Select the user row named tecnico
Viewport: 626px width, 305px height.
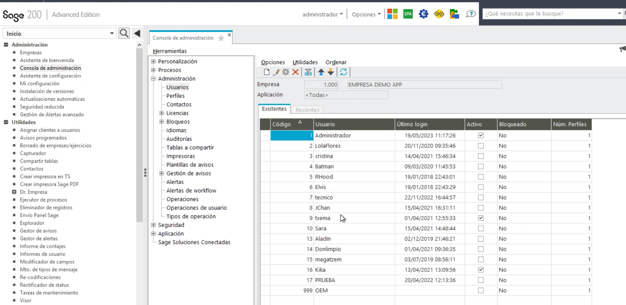pos(426,198)
